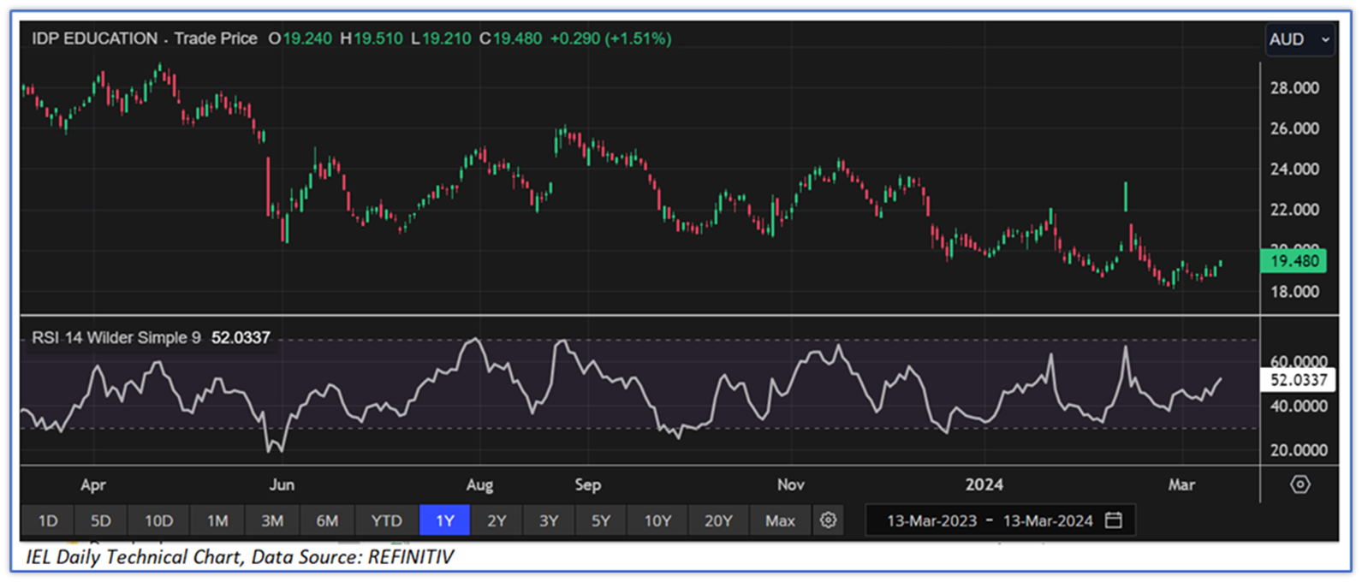Toggle the active 1Y range button

click(445, 520)
